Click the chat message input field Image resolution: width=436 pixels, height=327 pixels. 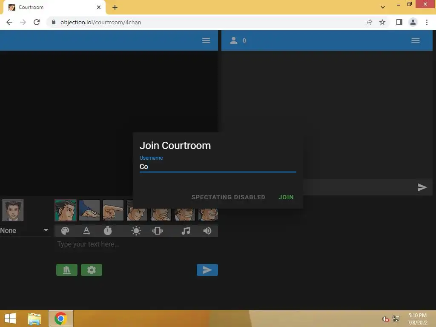click(x=359, y=187)
